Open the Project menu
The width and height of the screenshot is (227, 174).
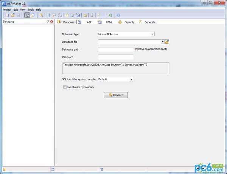[x=7, y=10]
